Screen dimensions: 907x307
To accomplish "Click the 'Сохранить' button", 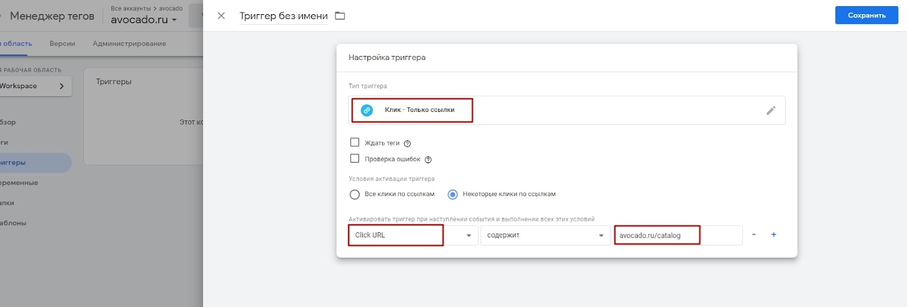I will tap(866, 15).
